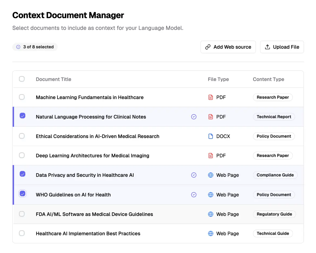316x253 pixels.
Task: Click the Technical Report tag
Action: tap(274, 117)
